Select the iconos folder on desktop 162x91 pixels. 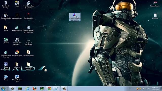(x=6, y=29)
